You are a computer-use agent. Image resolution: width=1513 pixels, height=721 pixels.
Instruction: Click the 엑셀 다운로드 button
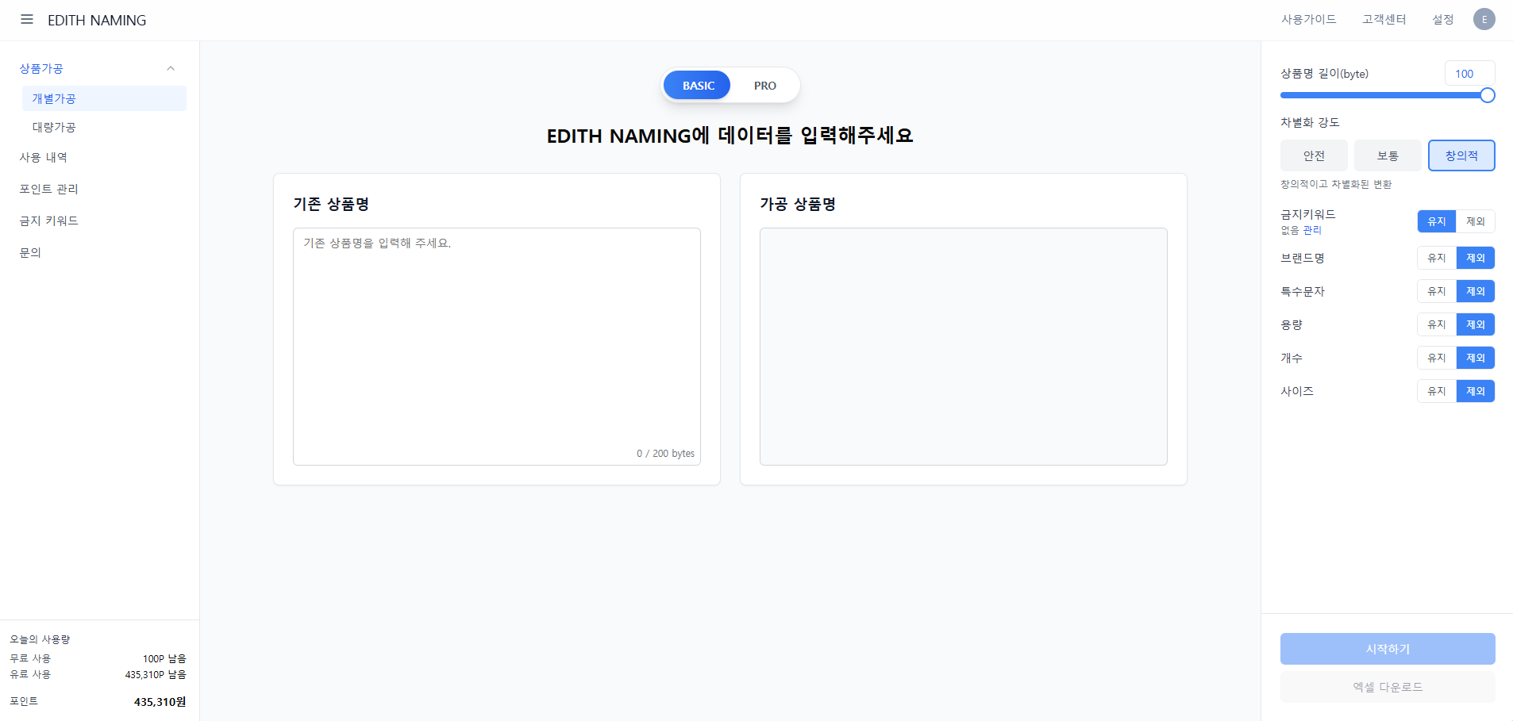[1386, 687]
